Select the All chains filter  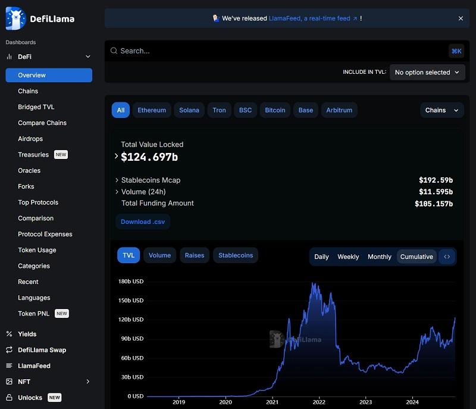pos(121,110)
